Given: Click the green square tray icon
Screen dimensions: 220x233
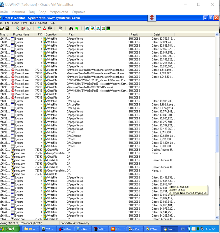Looking at the screenshot, I should pyautogui.click(x=198, y=229).
